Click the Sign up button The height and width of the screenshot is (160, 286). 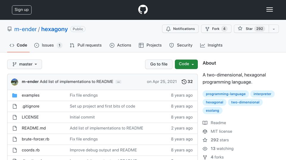(22, 10)
